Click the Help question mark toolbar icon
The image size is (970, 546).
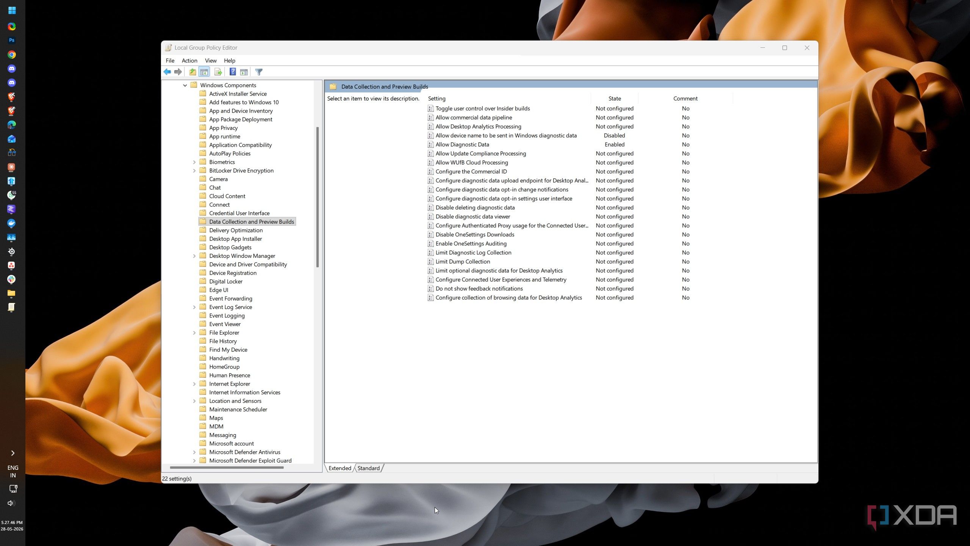[x=233, y=72]
